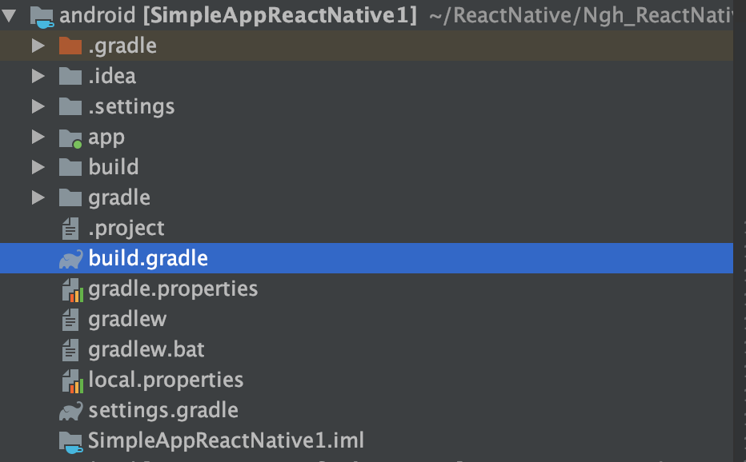Expand the .idea folder
Viewport: 746px width, 462px height.
(38, 77)
